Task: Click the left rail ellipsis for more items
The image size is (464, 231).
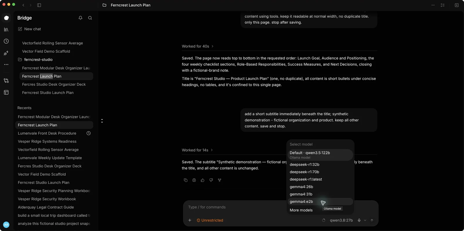Action: tap(6, 65)
